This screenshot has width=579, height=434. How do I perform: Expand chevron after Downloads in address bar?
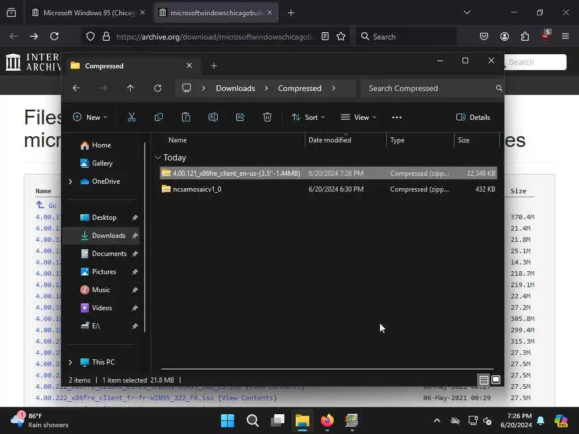pos(267,88)
